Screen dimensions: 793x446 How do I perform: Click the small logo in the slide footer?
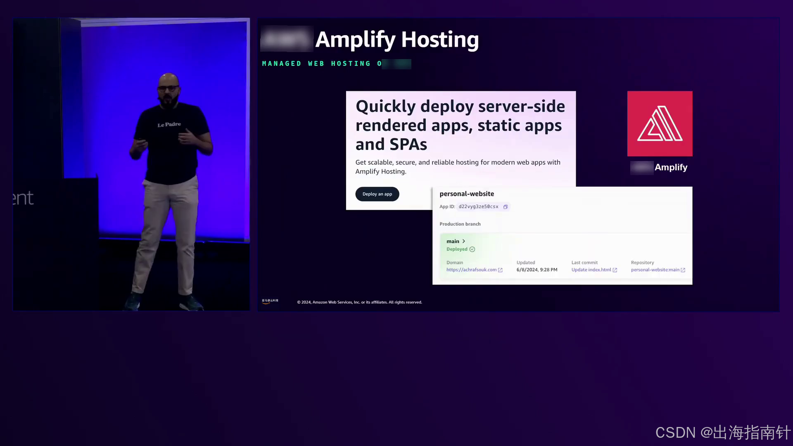[x=270, y=301]
